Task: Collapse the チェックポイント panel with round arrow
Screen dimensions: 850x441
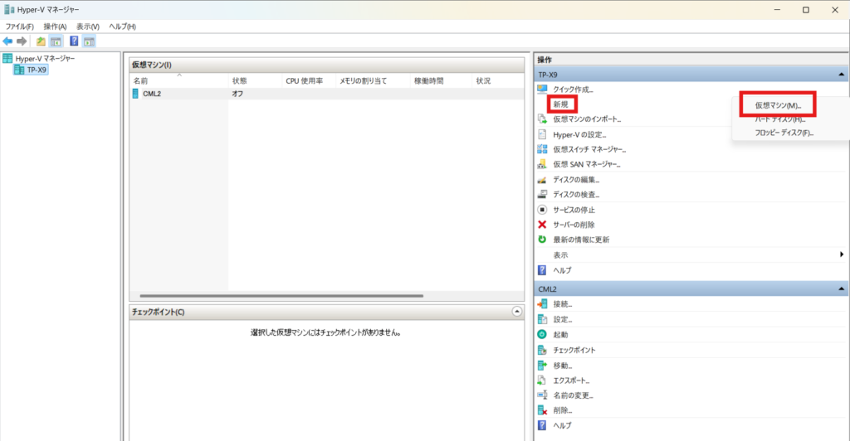Action: pyautogui.click(x=516, y=312)
